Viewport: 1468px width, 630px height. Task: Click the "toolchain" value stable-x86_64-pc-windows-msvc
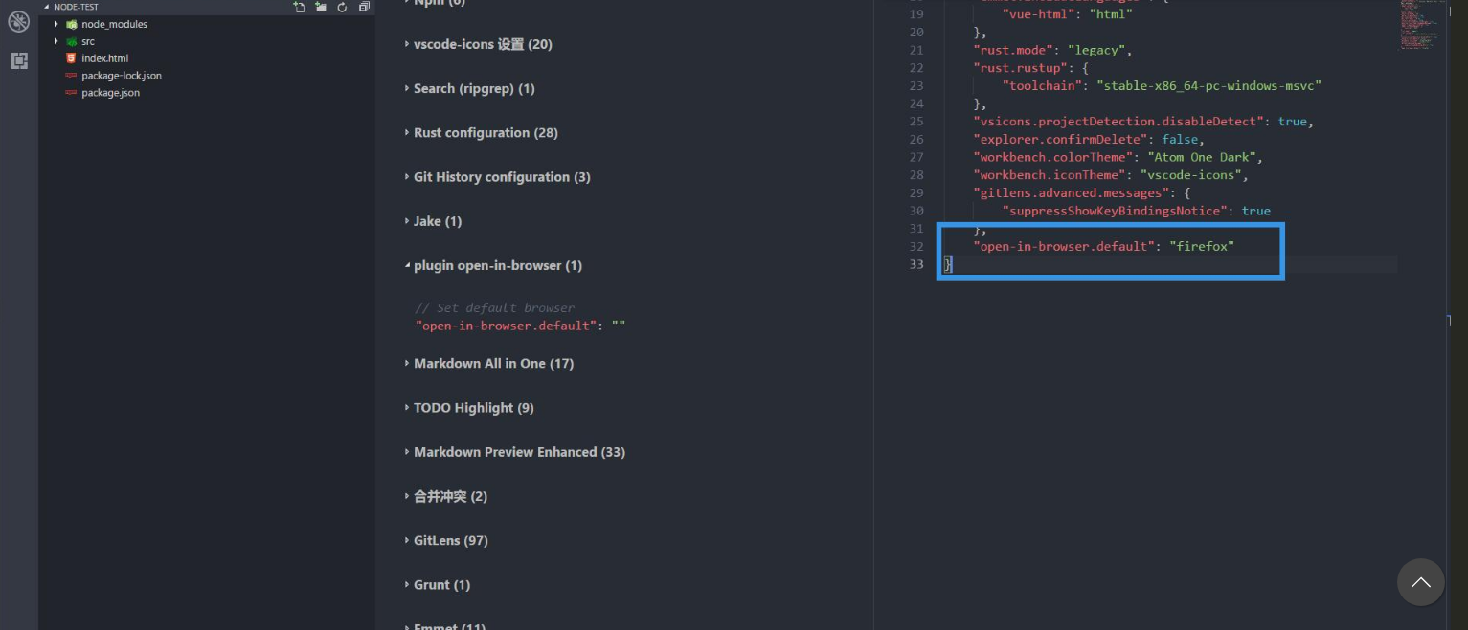pyautogui.click(x=1209, y=85)
